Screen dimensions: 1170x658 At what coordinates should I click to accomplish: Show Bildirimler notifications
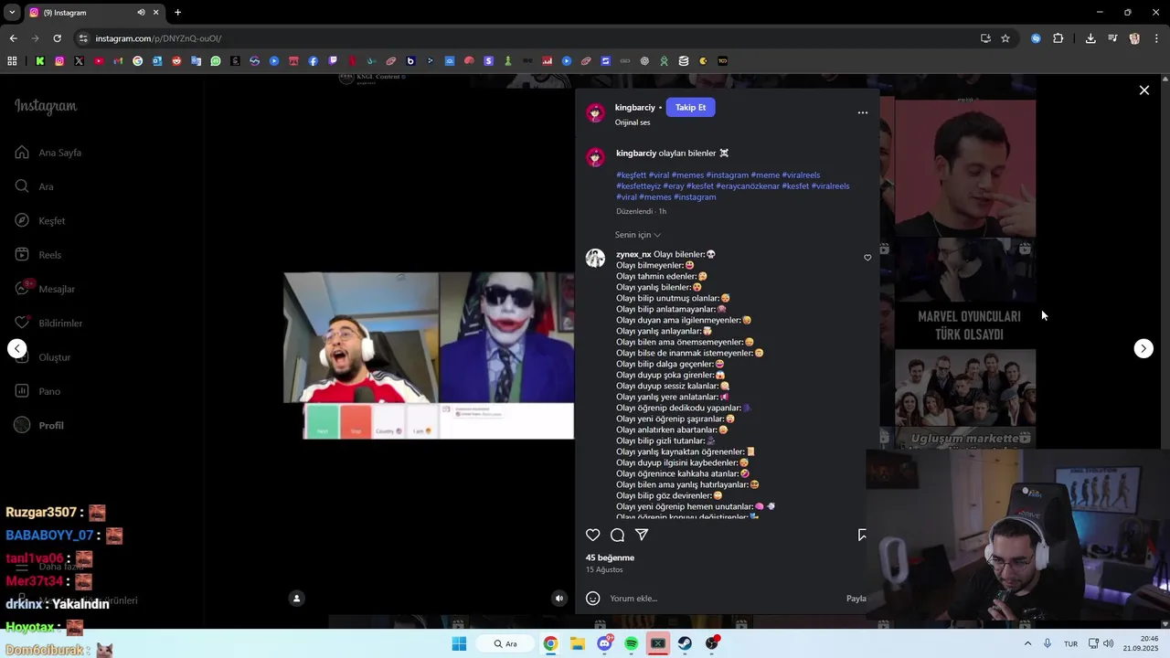(x=49, y=323)
